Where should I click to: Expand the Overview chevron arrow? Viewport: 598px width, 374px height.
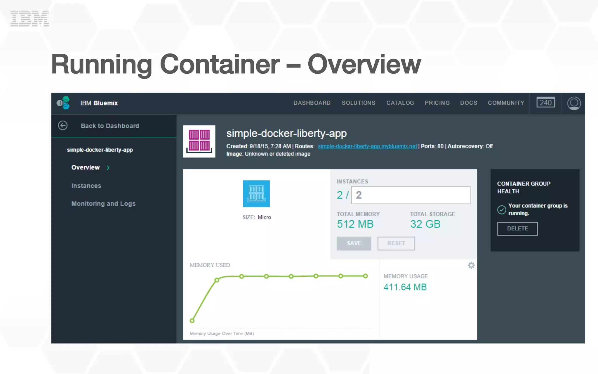(x=108, y=167)
